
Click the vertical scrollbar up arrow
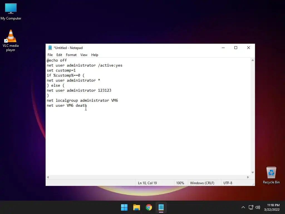pyautogui.click(x=253, y=60)
